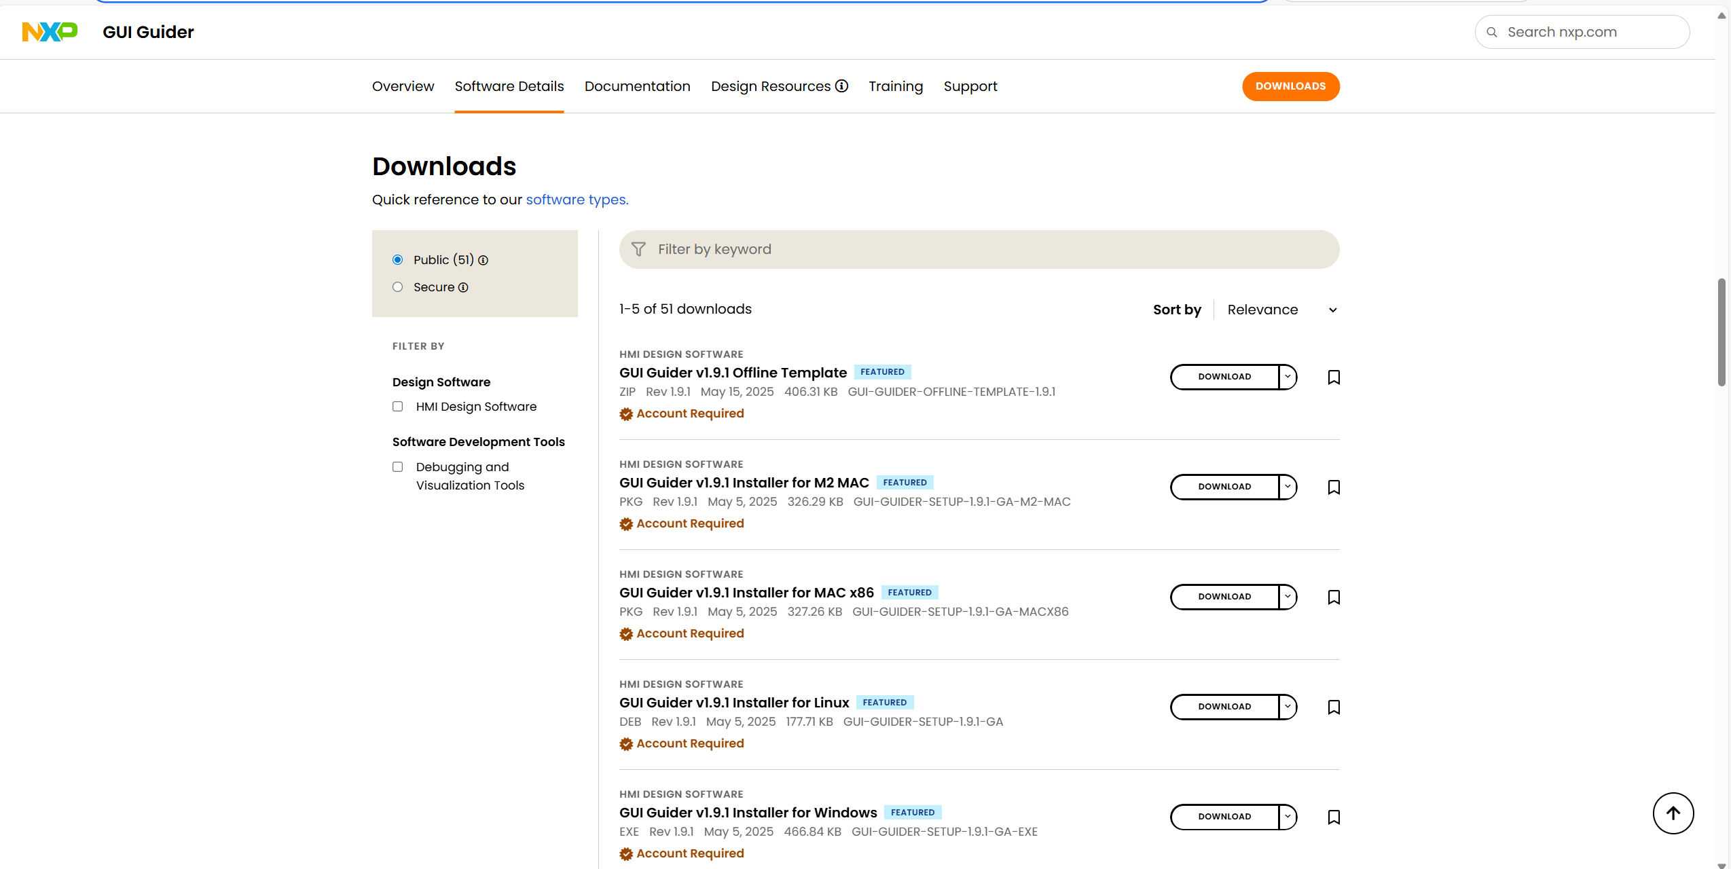Switch to the Software Details tab
Screen dimensions: 1731x869
pos(509,86)
